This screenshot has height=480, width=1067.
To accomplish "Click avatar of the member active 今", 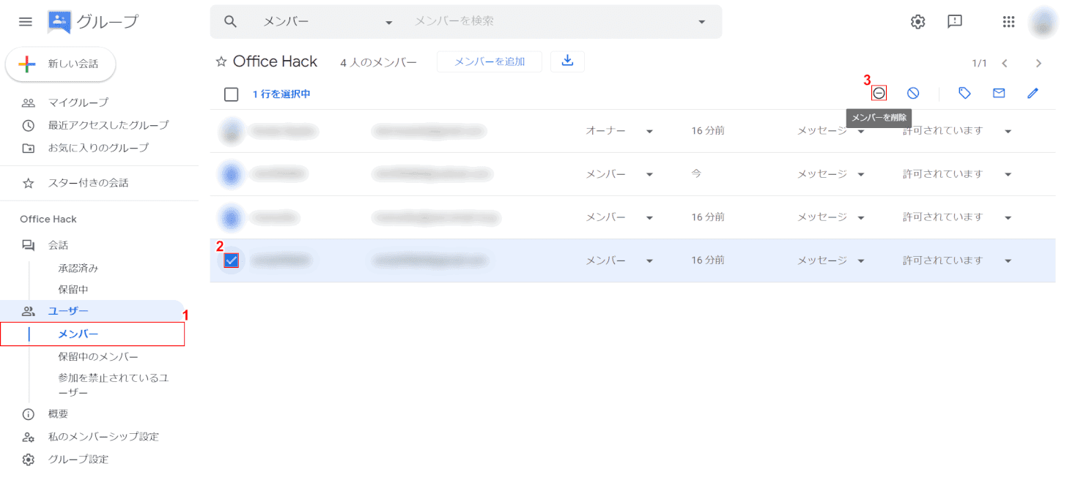I will (x=232, y=174).
